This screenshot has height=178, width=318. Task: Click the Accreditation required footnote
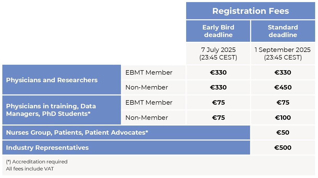coord(37,162)
